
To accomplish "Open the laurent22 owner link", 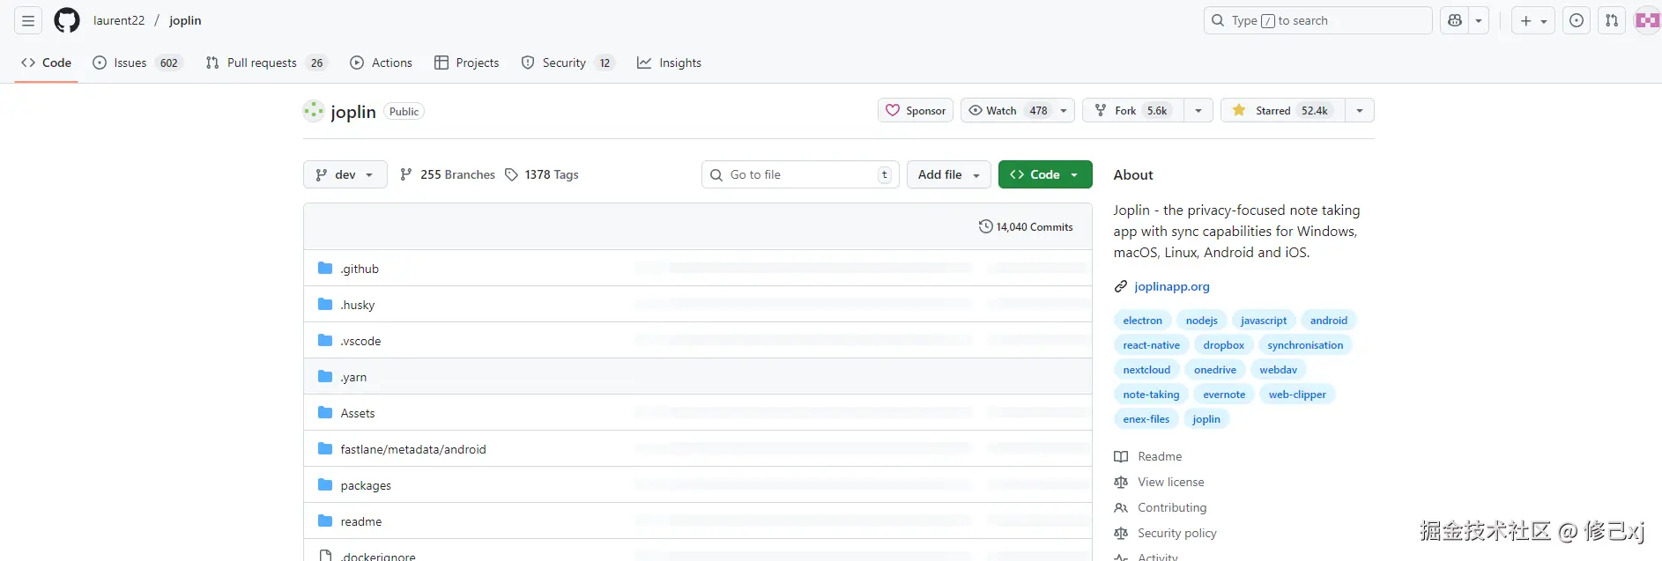I will pyautogui.click(x=119, y=20).
